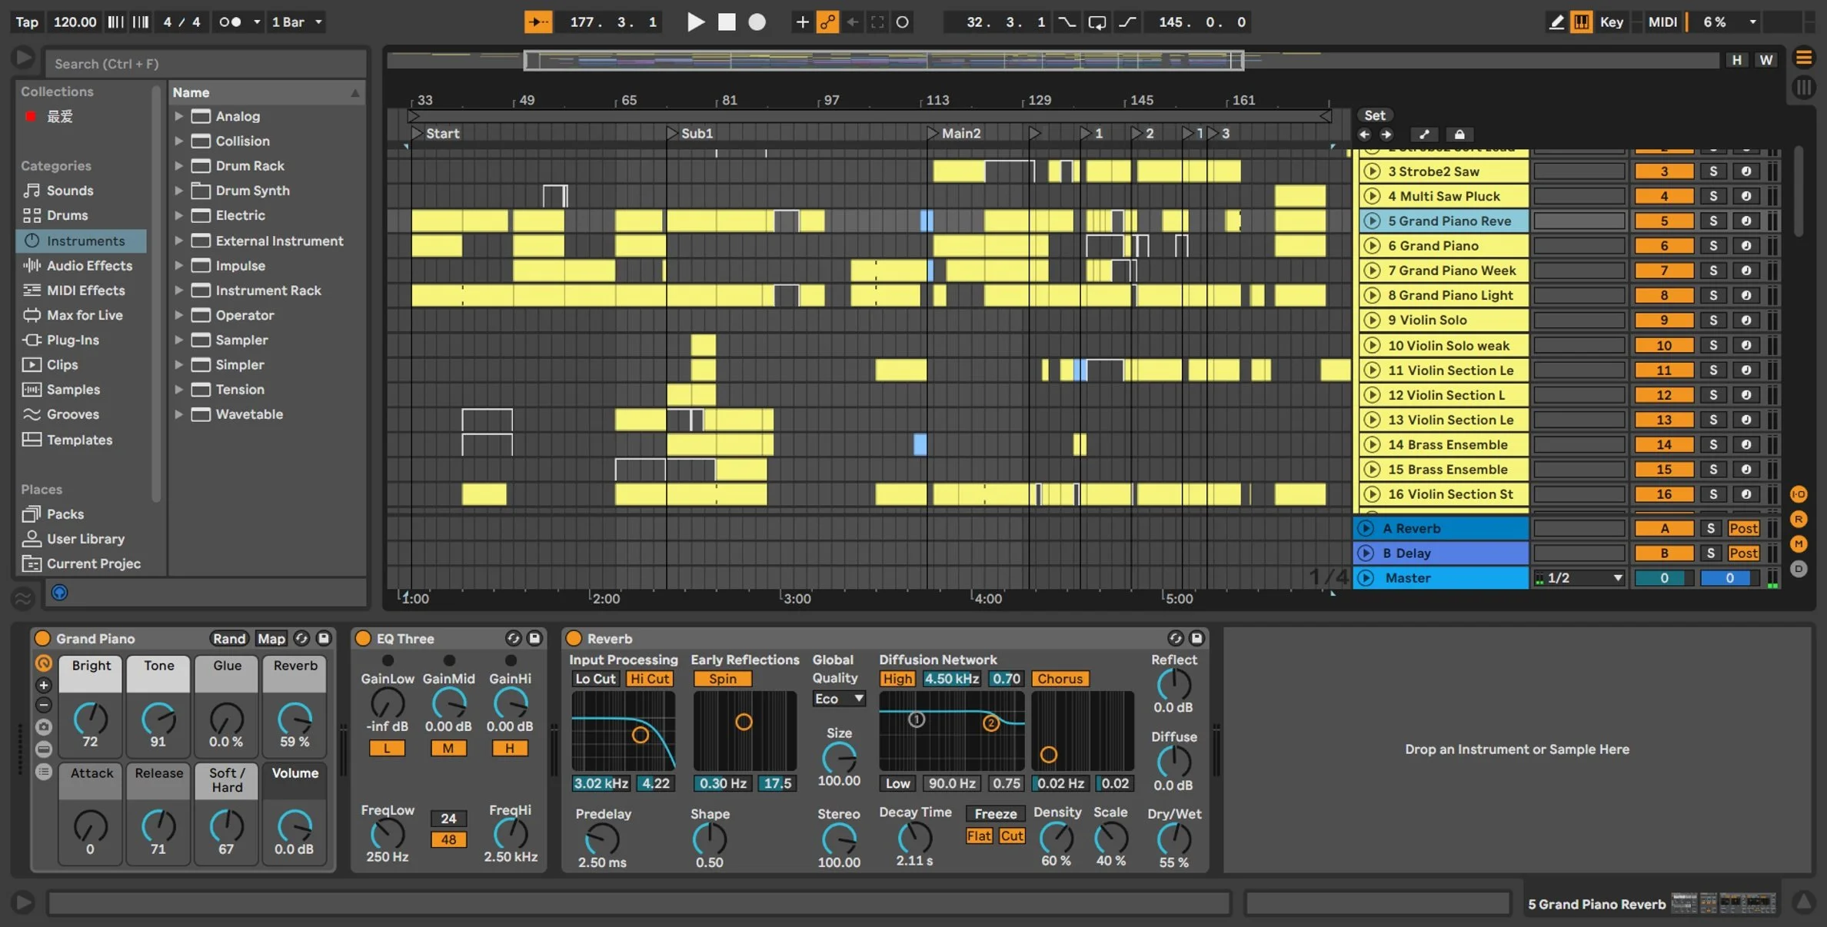This screenshot has height=927, width=1827.
Task: Click the lock envelopes icon
Action: click(1459, 135)
